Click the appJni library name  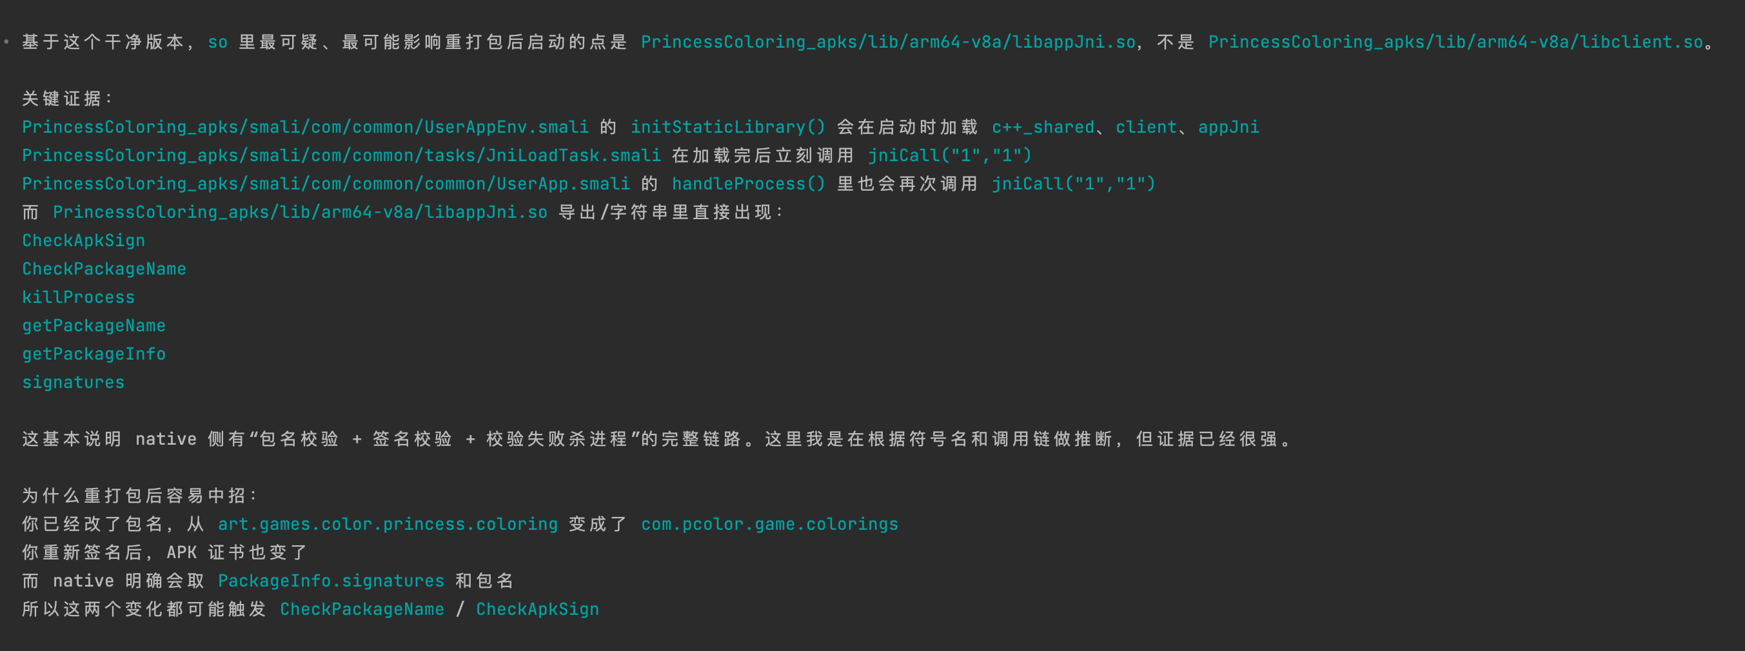pos(1228,128)
